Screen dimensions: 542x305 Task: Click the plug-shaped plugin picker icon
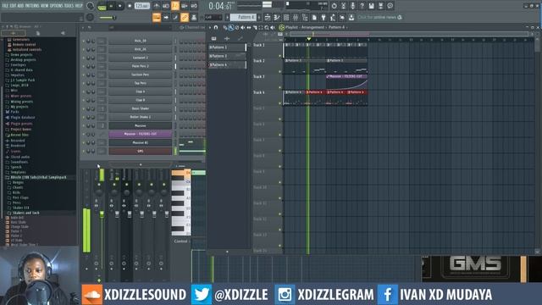pyautogui.click(x=324, y=17)
